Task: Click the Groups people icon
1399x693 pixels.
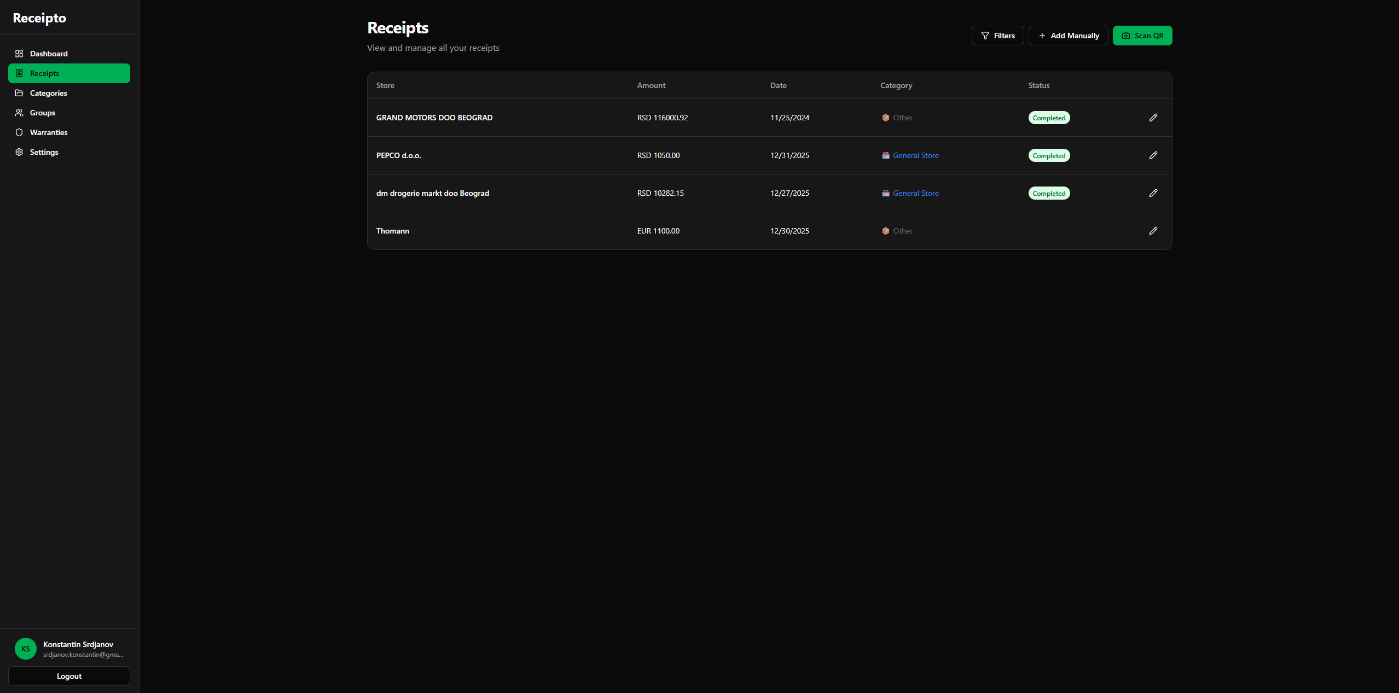Action: (20, 113)
